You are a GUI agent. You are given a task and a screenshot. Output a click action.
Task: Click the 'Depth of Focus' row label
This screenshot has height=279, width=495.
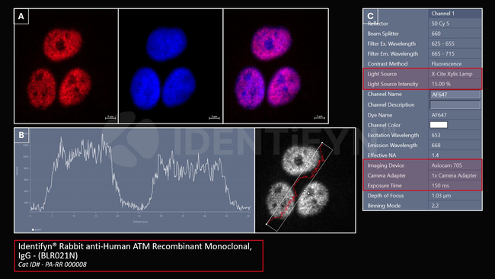[385, 196]
